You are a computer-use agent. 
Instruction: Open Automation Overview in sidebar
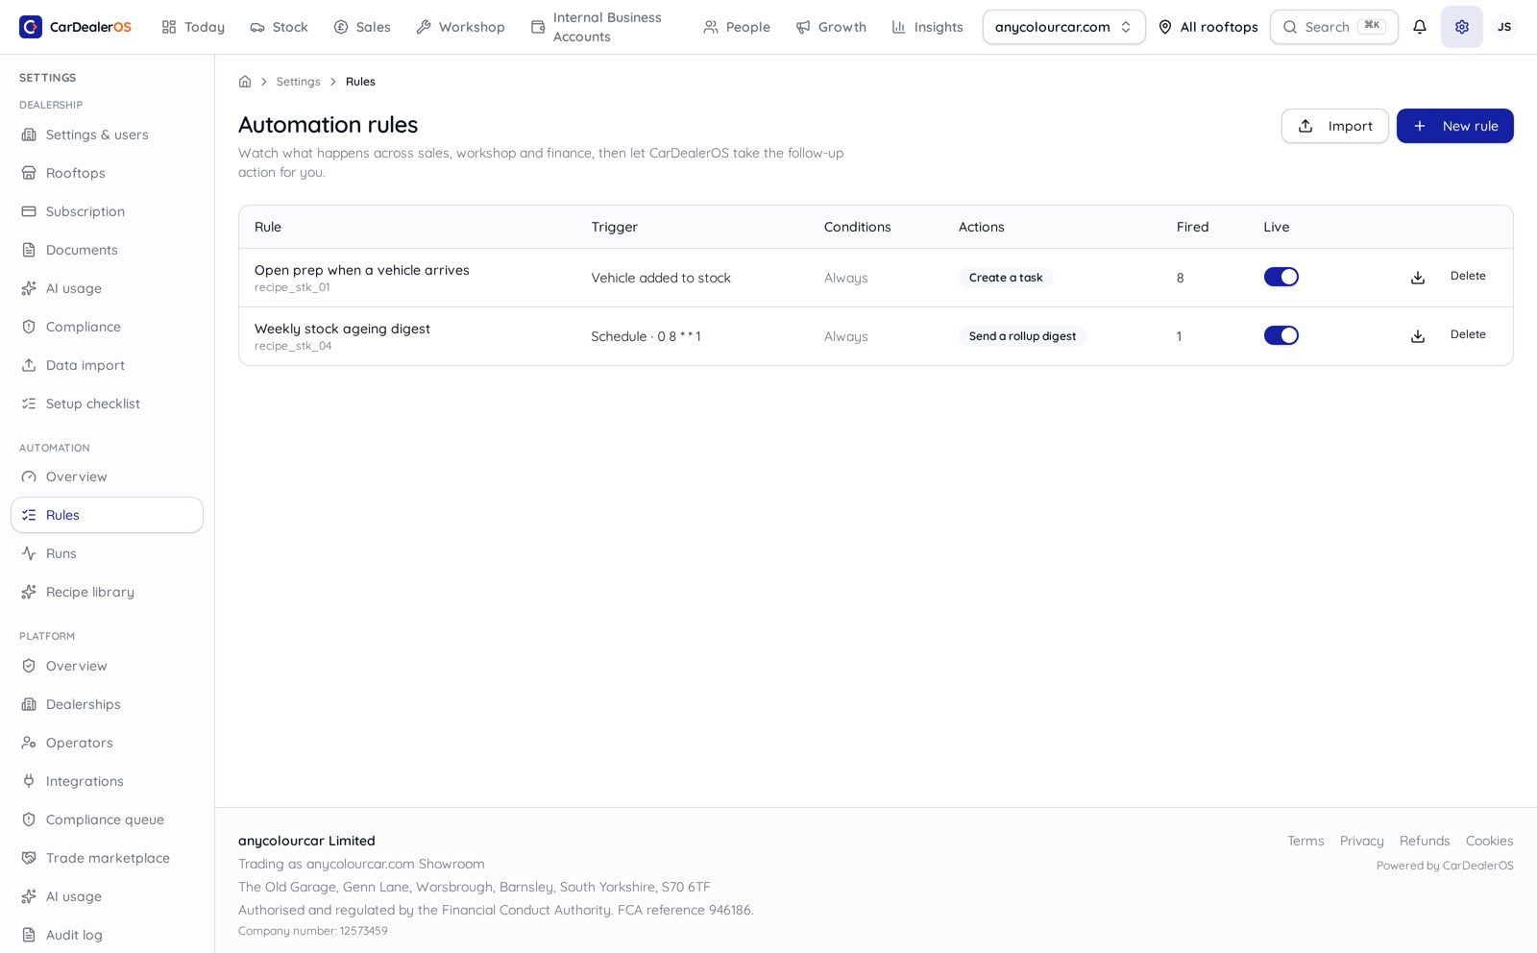click(107, 476)
